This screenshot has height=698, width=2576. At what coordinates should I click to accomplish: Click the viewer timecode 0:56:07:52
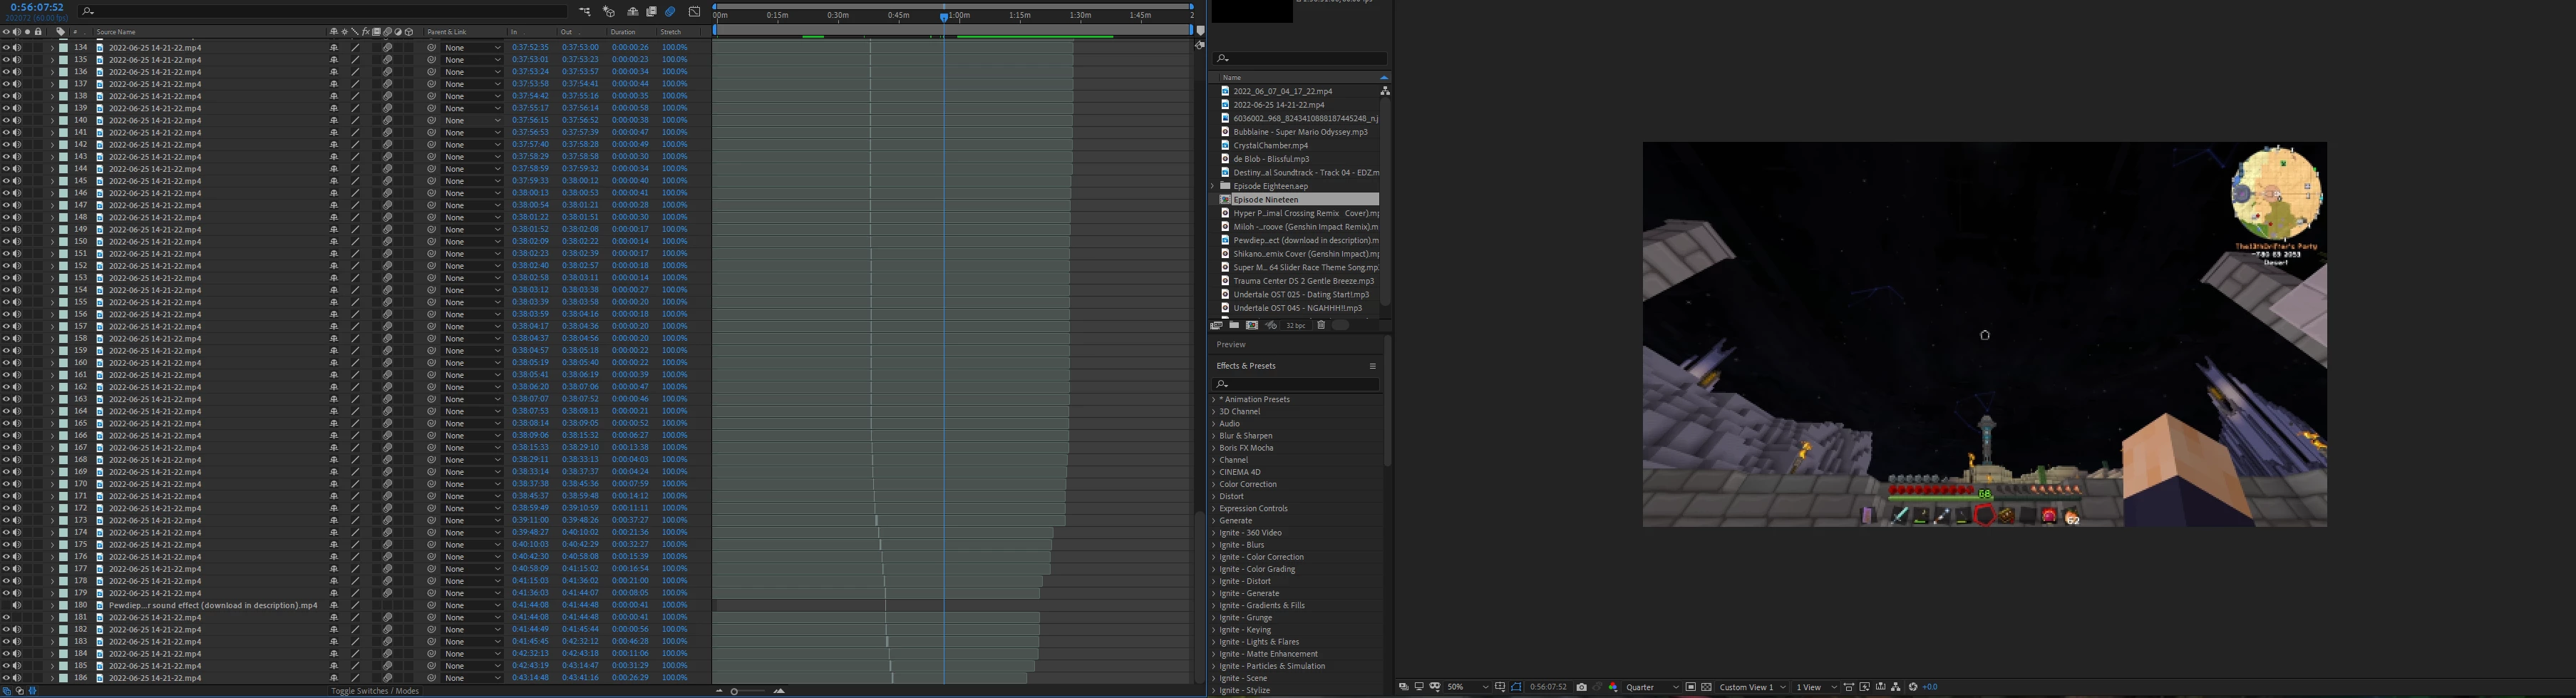[1548, 687]
